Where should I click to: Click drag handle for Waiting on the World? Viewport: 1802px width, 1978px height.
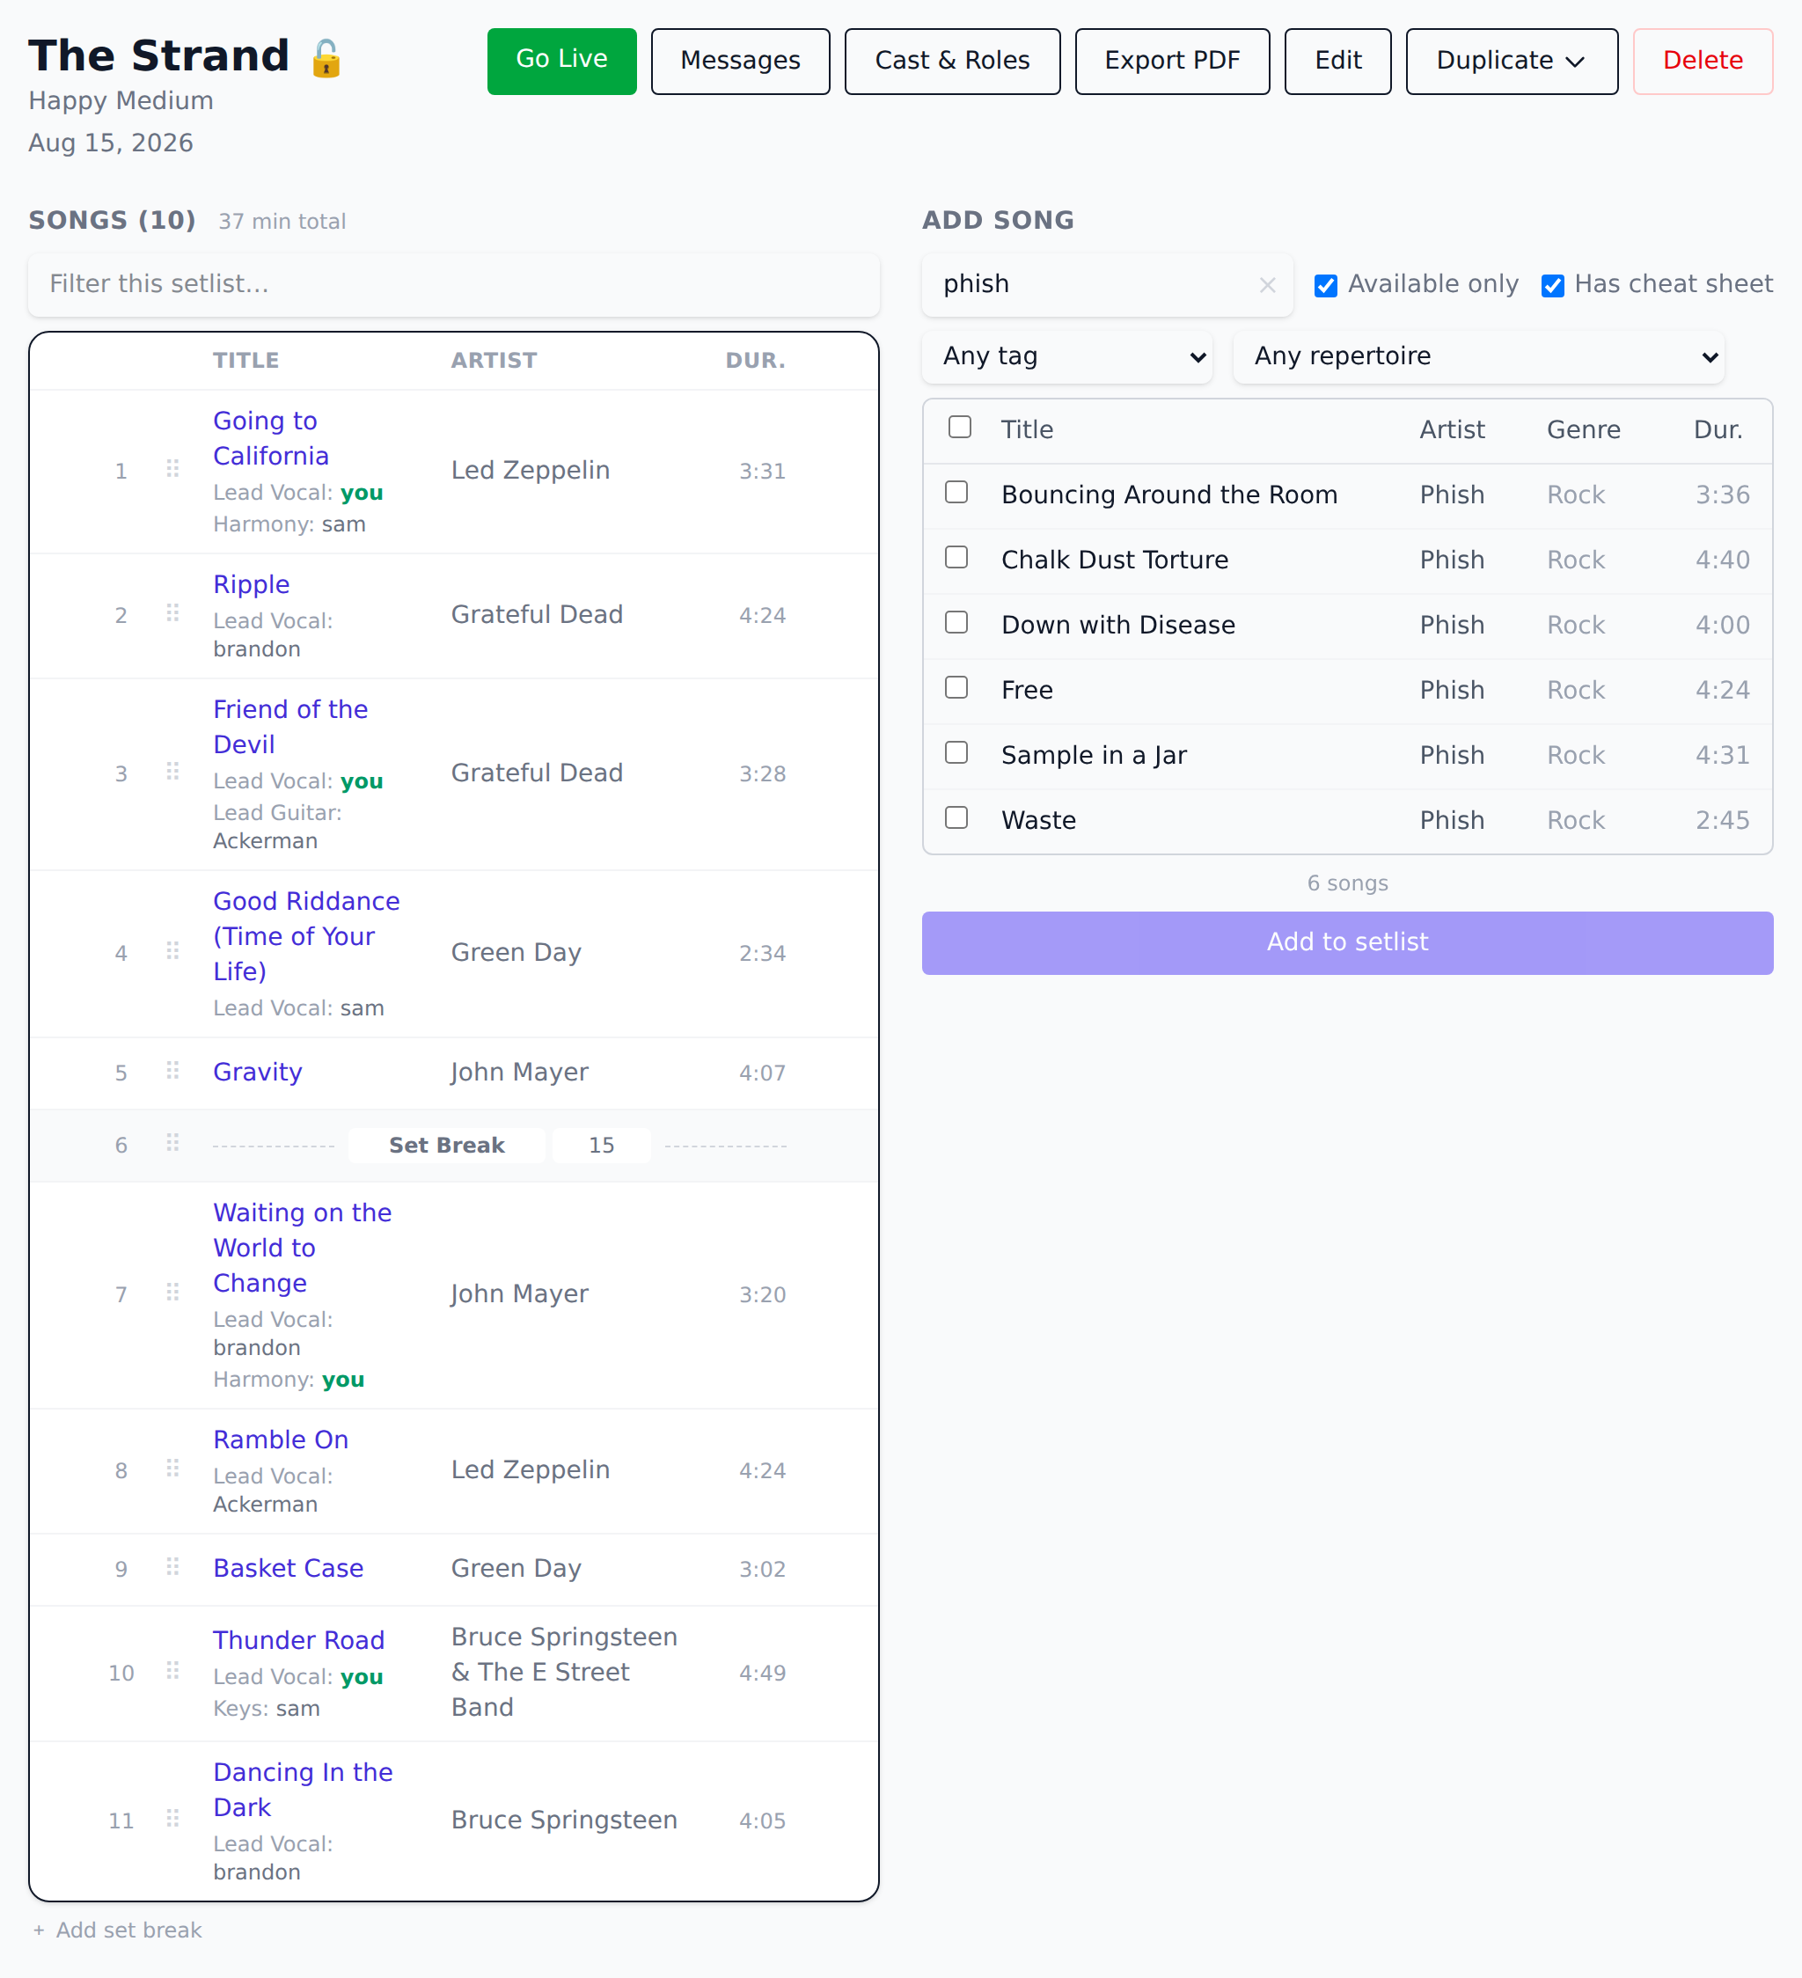coord(172,1293)
